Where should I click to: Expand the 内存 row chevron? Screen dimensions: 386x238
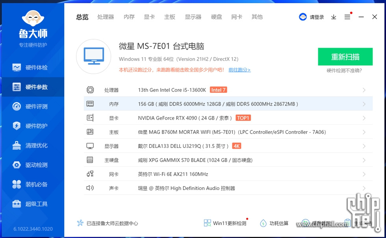(364, 104)
